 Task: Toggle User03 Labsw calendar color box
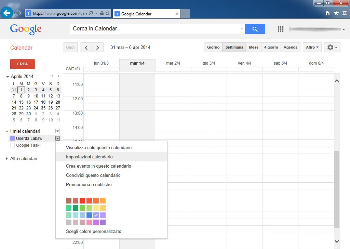(13, 139)
